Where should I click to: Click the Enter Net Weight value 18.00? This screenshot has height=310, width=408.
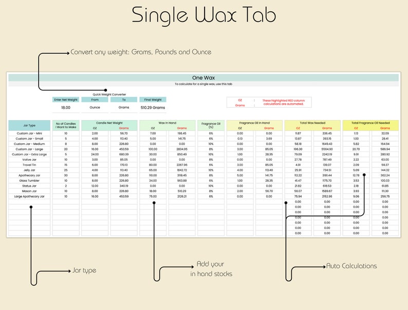coord(66,108)
